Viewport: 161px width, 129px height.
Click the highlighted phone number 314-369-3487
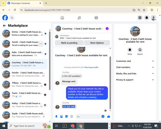click(69, 106)
